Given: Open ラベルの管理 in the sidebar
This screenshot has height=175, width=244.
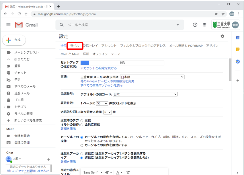Looking at the screenshot, I should pos(24,114).
